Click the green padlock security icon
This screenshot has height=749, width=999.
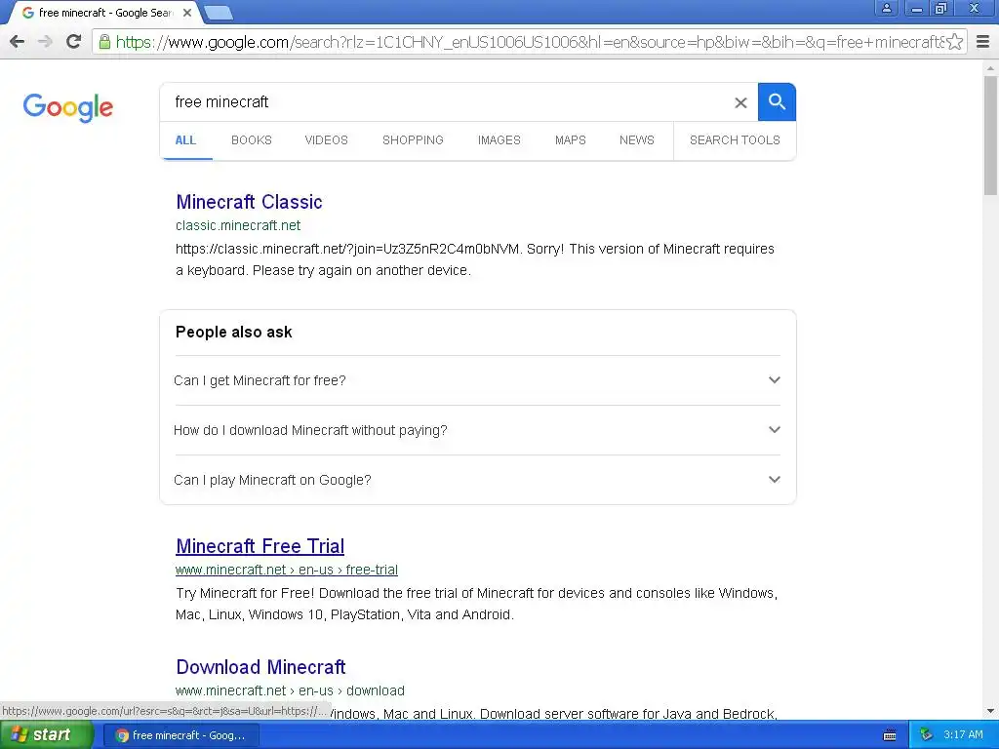pos(104,42)
